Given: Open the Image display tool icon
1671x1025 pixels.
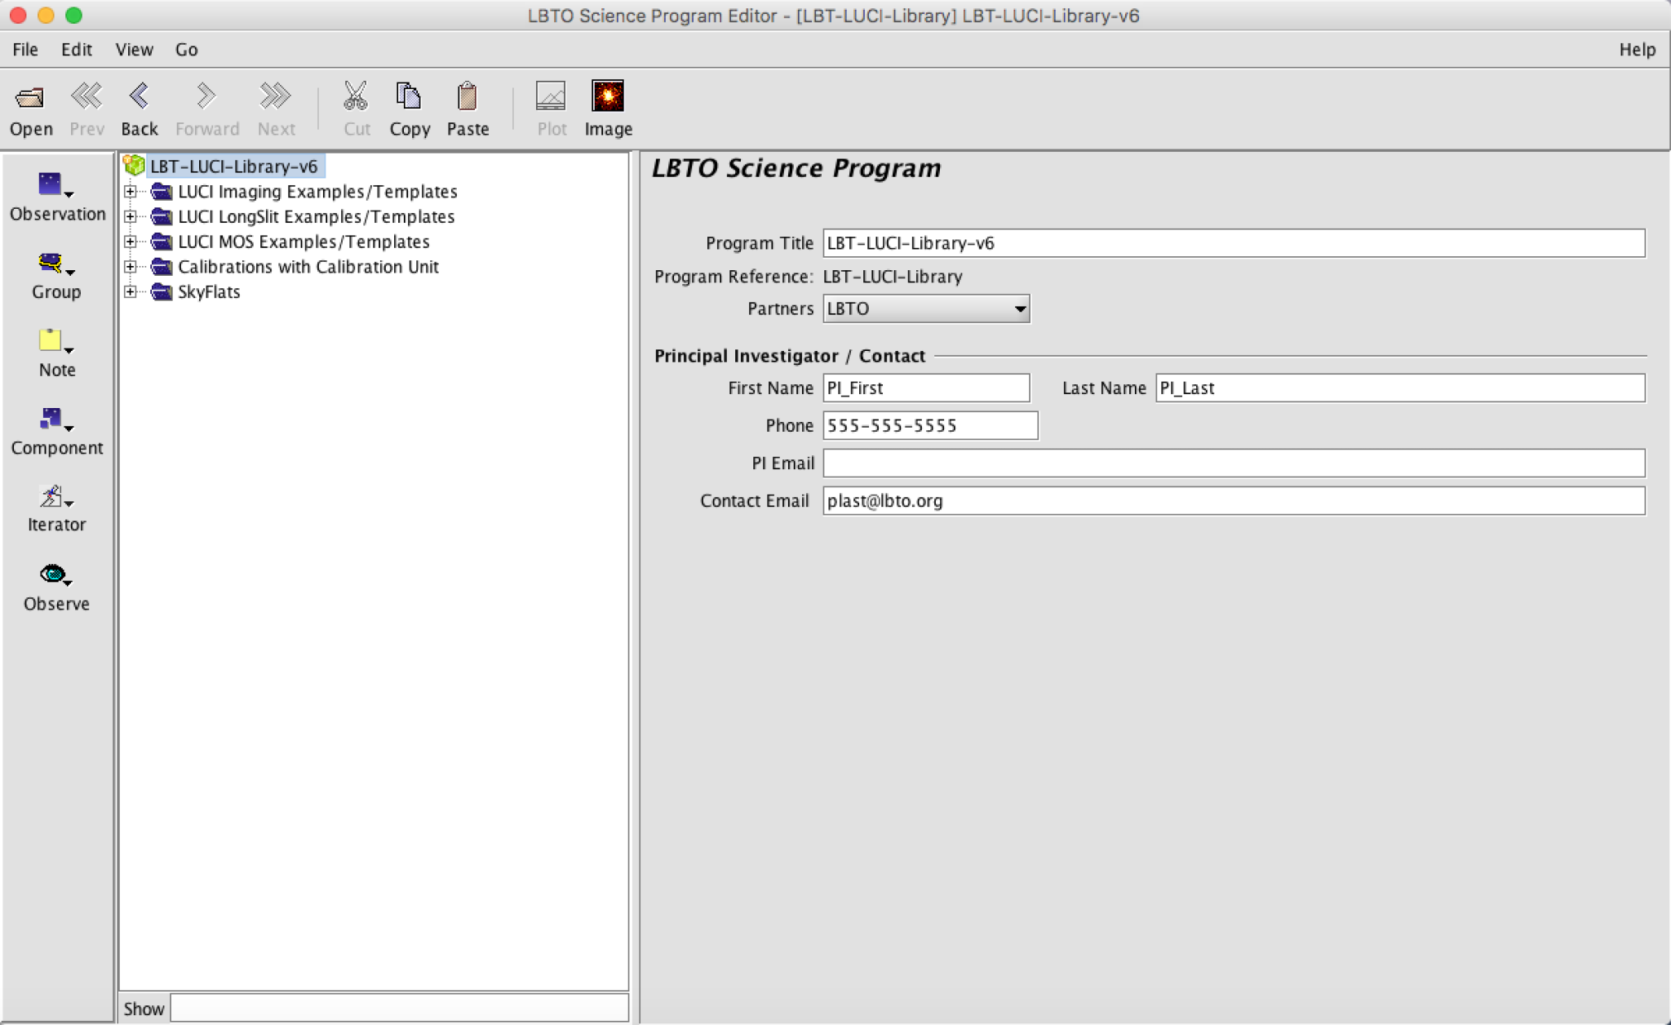Looking at the screenshot, I should pos(608,95).
